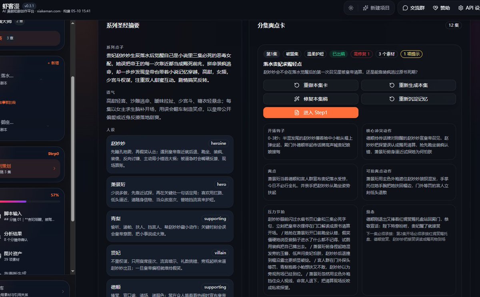The image size is (480, 297).
Task: Click the supporting tag on 德顺 card
Action: [x=215, y=287]
